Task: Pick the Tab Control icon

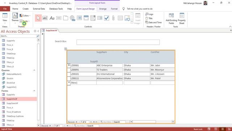Action: click(66, 18)
